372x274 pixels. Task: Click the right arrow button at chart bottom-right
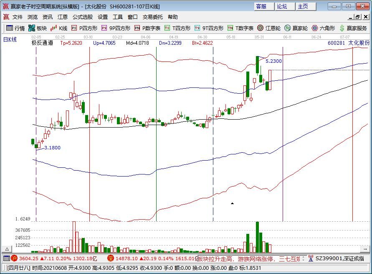(x=365, y=249)
